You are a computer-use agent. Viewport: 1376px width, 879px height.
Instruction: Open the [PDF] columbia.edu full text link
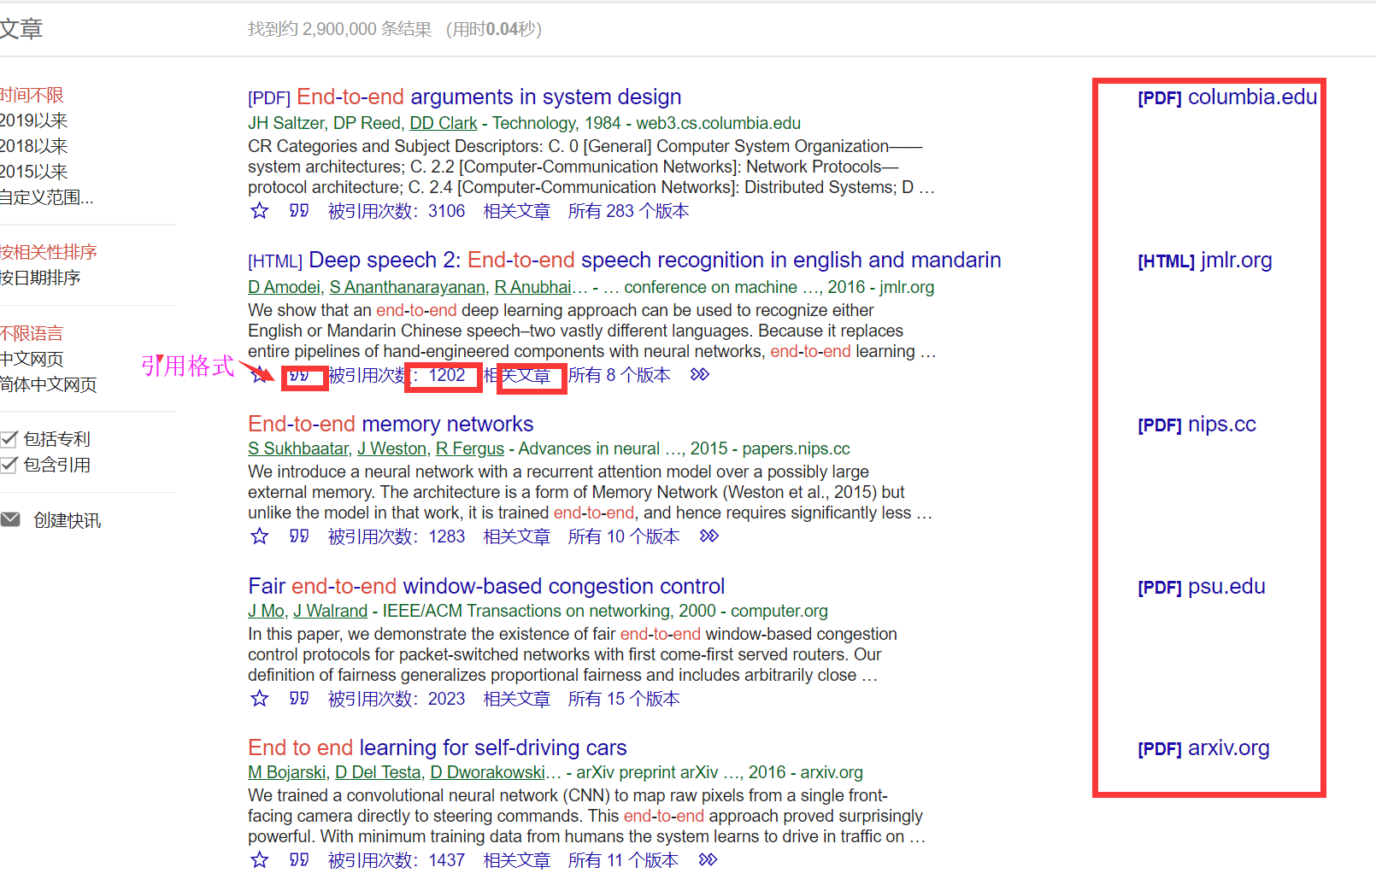point(1227,97)
